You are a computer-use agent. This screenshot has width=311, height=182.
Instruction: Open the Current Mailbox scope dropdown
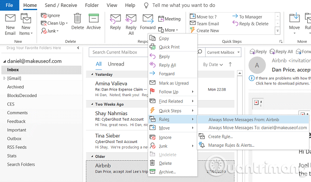(223, 52)
